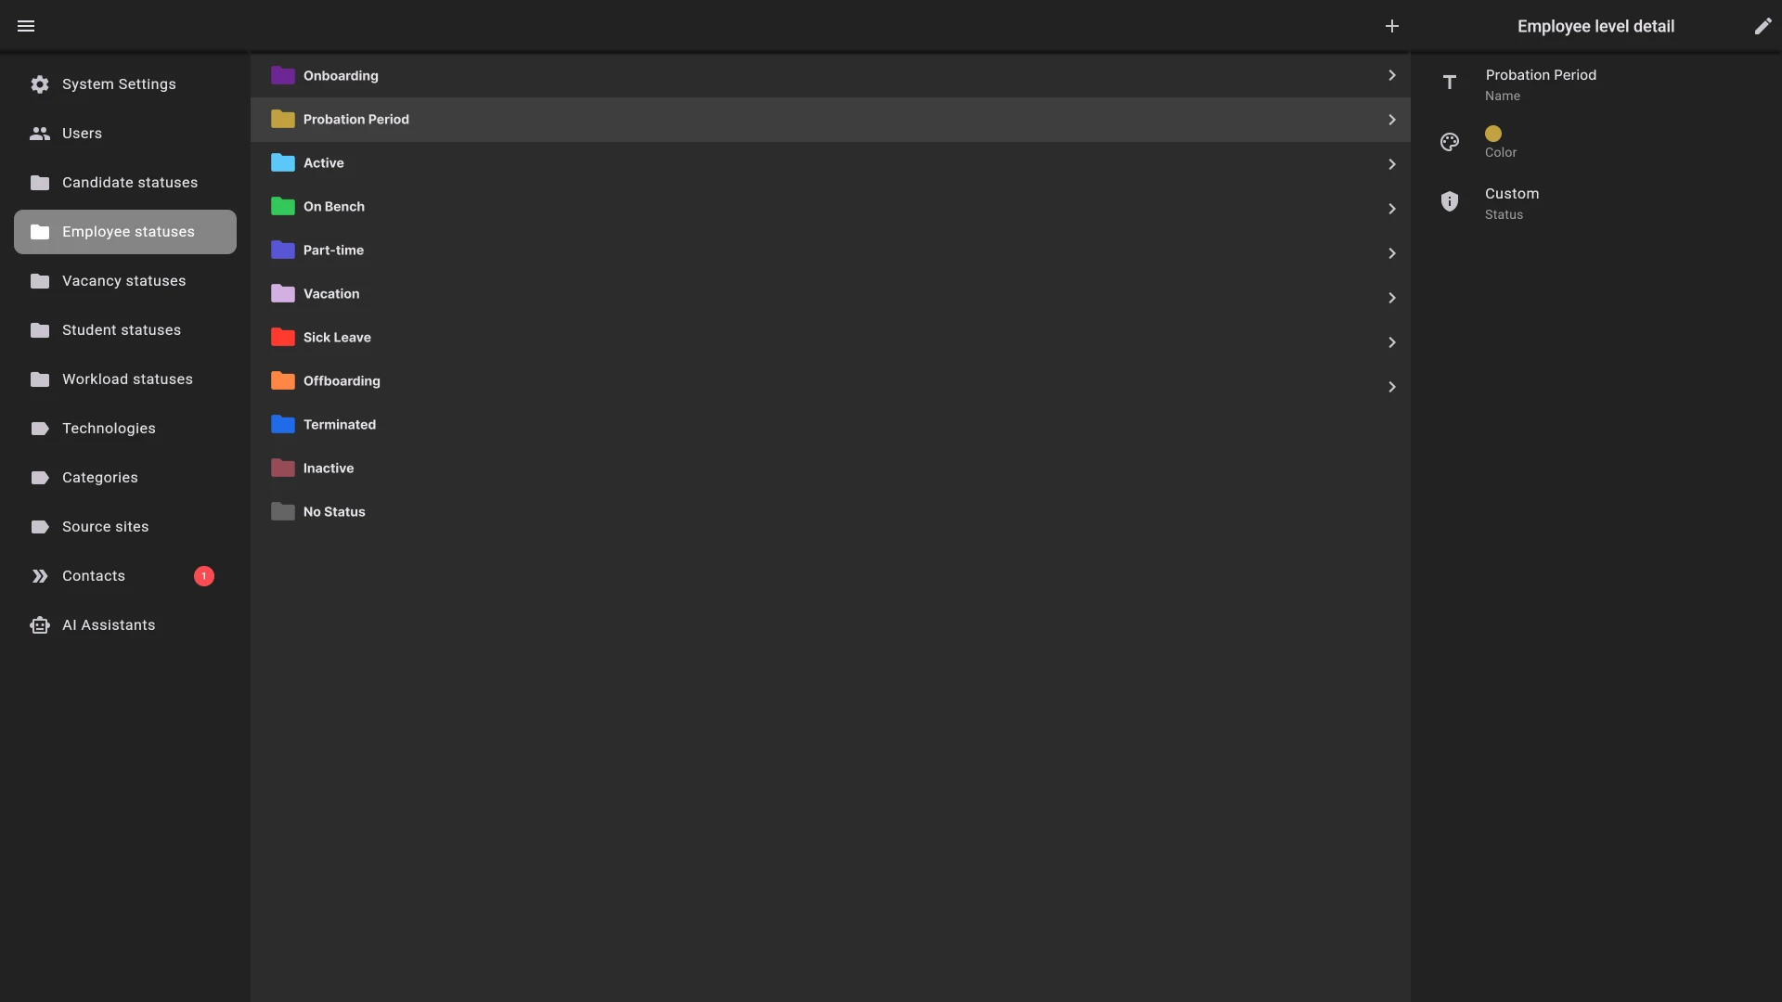Expand the Active status chevron

pos(1391,164)
